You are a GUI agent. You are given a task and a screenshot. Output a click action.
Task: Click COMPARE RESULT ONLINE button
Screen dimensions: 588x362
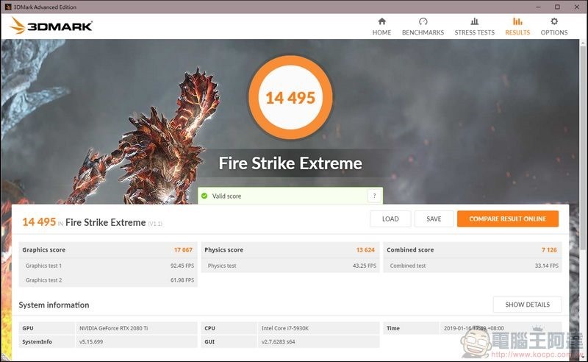click(508, 219)
